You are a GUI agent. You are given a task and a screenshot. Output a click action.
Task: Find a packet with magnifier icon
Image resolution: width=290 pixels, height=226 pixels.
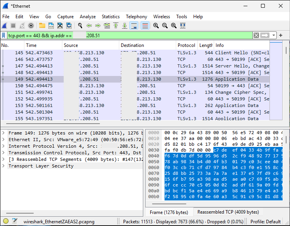[80, 26]
